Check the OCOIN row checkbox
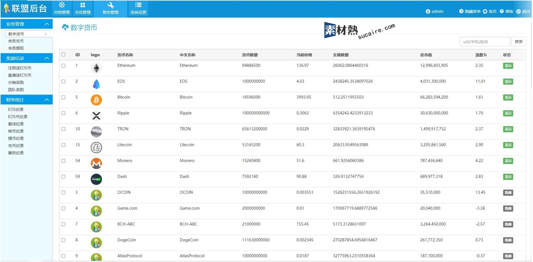Viewport: 533px width, 262px height. coord(63,193)
